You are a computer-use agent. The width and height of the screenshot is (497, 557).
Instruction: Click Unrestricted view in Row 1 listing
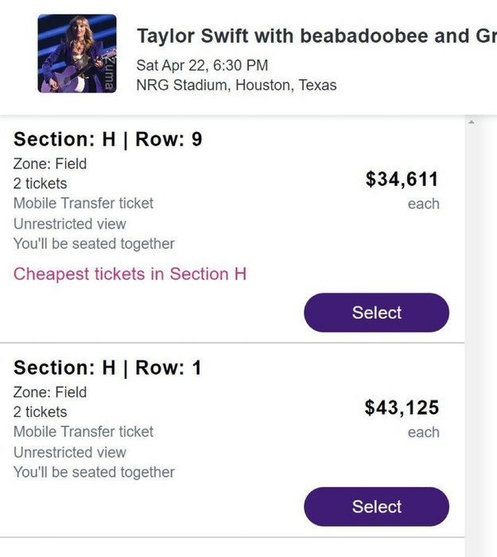(x=70, y=452)
